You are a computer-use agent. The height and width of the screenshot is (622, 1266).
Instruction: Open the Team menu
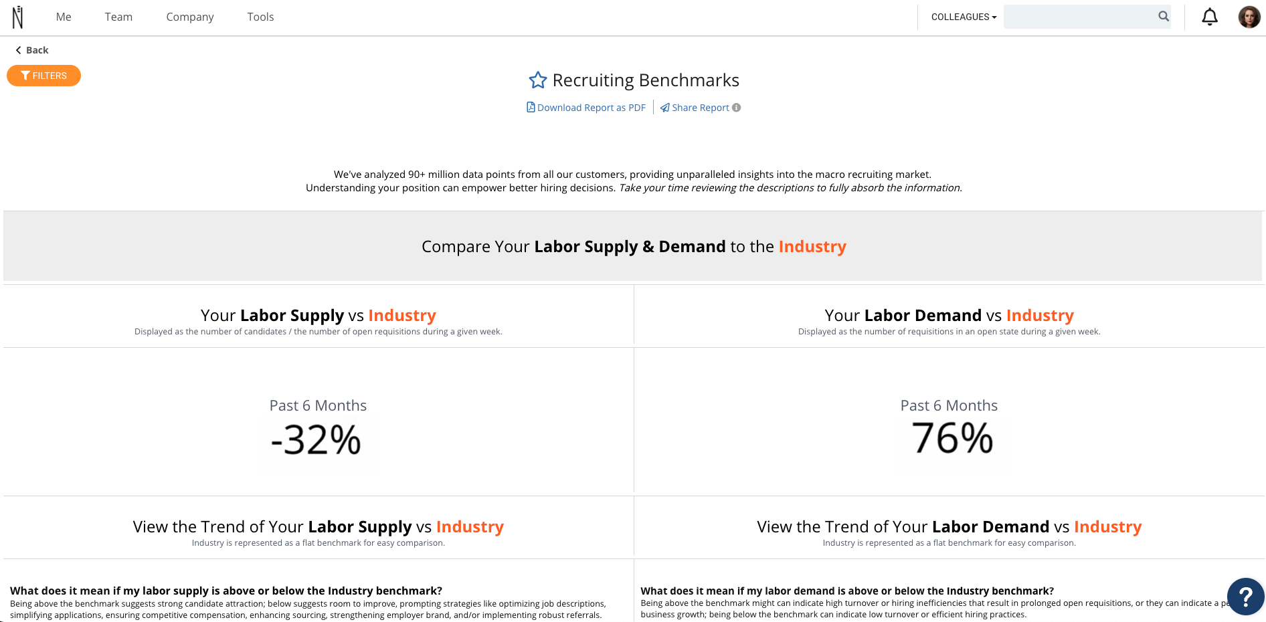[x=118, y=17]
